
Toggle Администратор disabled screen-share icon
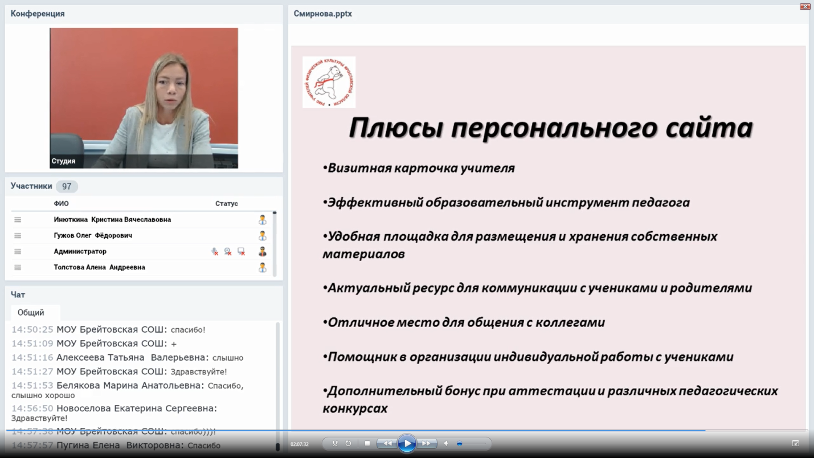[x=242, y=251]
